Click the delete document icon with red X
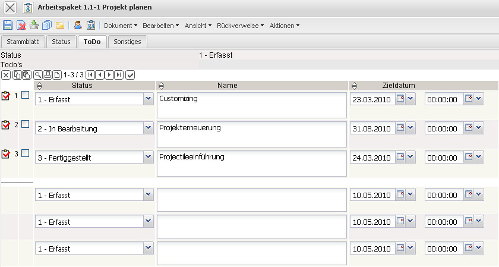This screenshot has width=499, height=267. tap(21, 25)
